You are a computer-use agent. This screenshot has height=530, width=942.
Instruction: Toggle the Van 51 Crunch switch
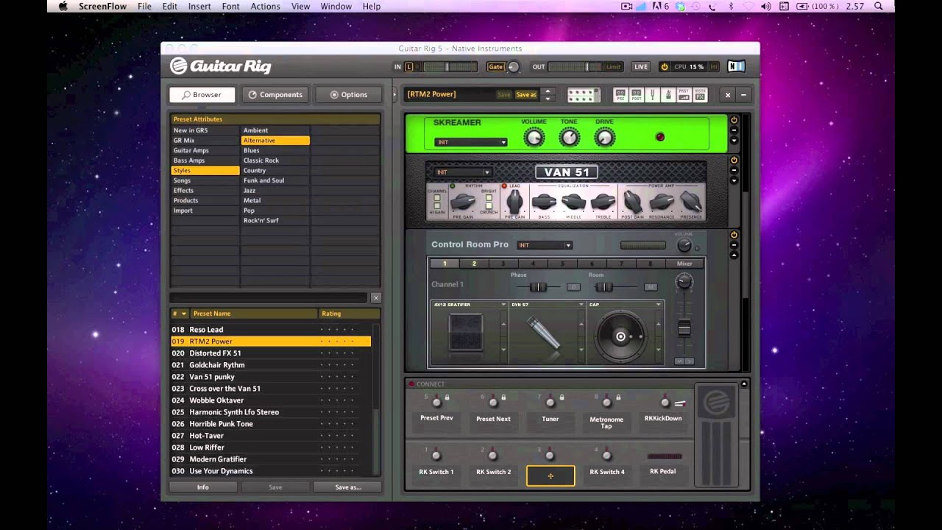click(489, 205)
